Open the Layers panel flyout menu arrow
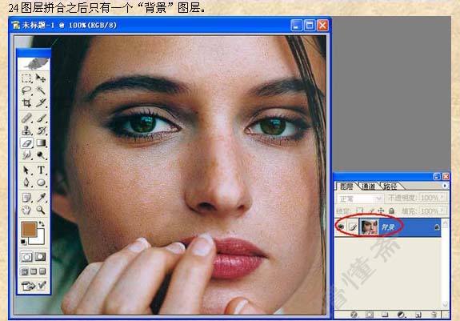This screenshot has height=321, width=460. pos(445,186)
